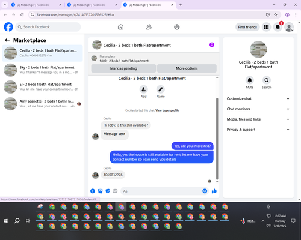The image size is (301, 240).
Task: Open Task View on taskbar
Action: (x=28, y=221)
